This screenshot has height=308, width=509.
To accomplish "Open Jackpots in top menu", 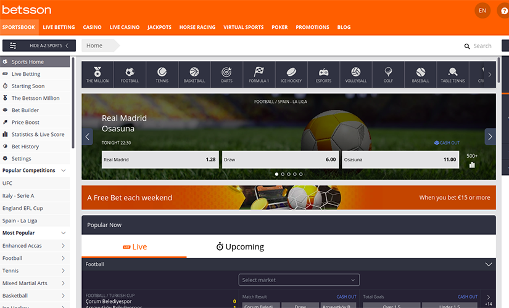I will point(159,27).
